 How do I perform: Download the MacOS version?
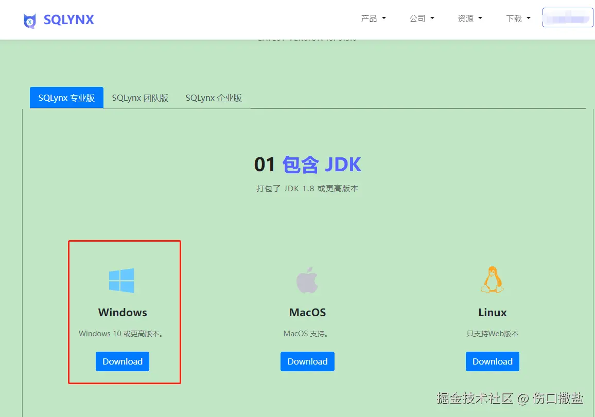pyautogui.click(x=307, y=361)
